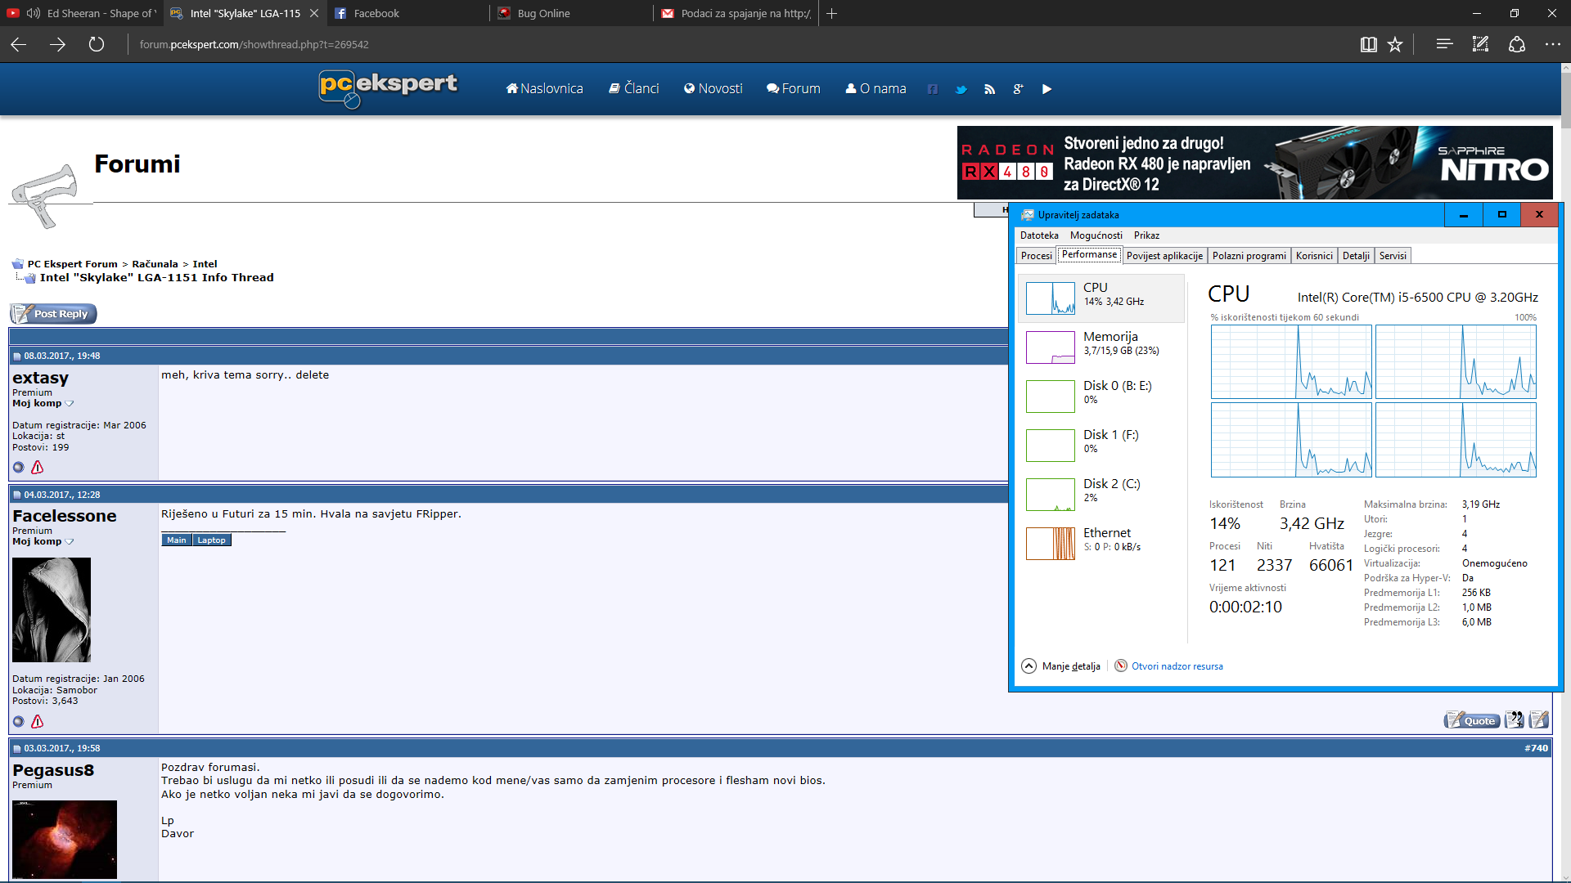Click Make a Web Note icon
This screenshot has width=1571, height=883.
pos(1480,44)
